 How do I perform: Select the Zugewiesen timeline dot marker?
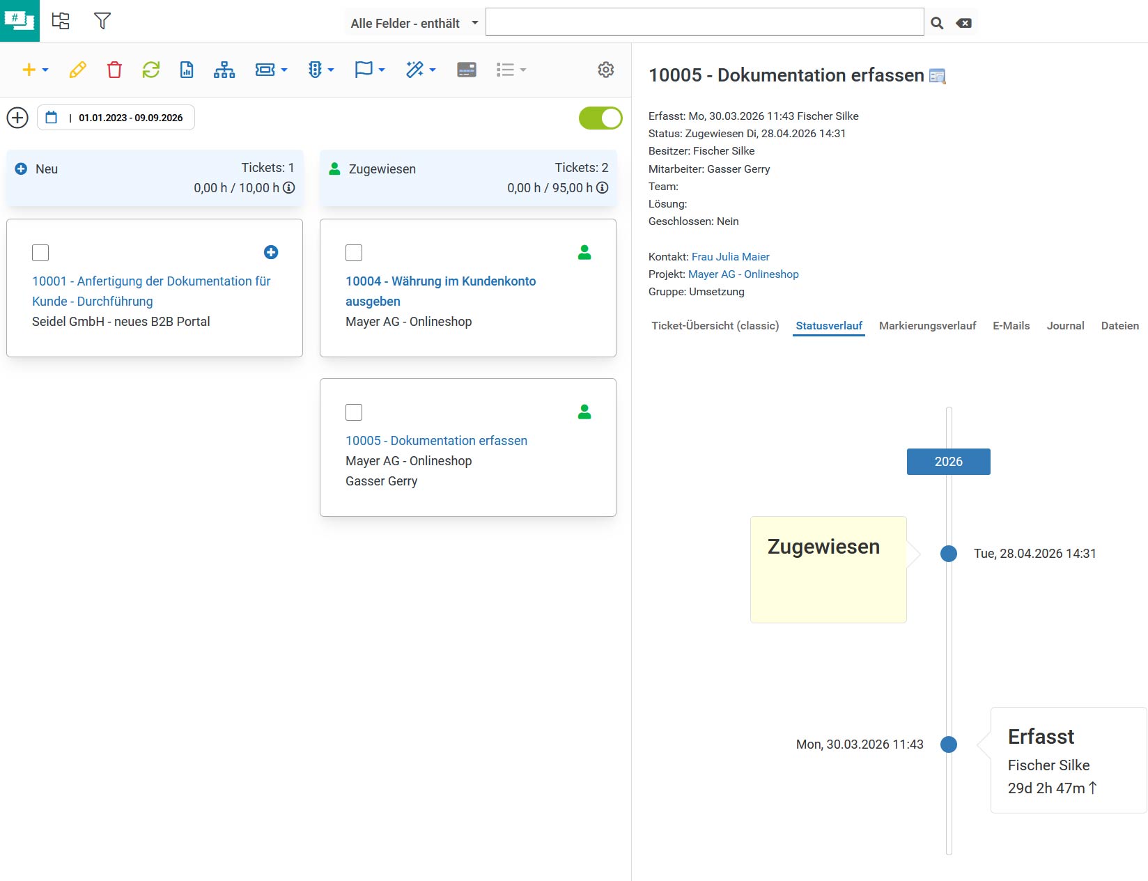(949, 554)
